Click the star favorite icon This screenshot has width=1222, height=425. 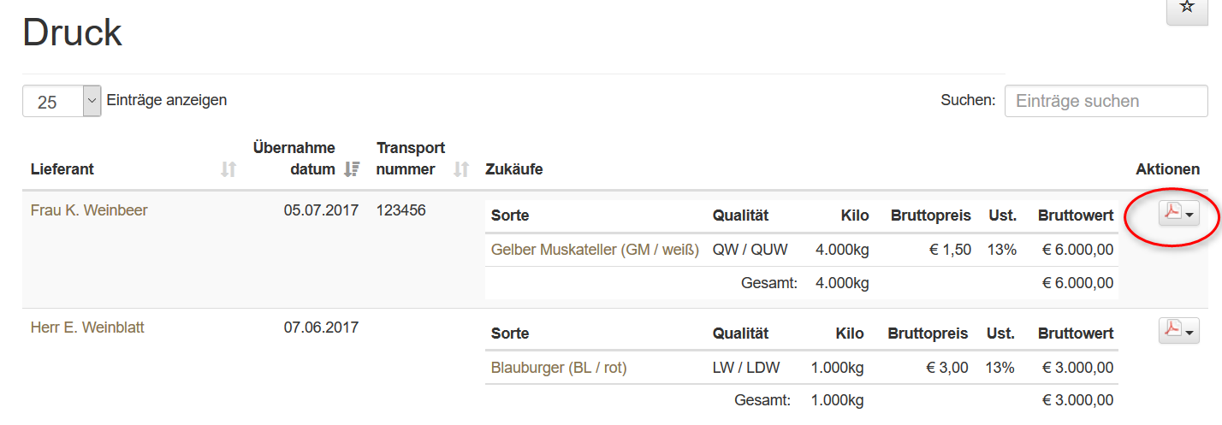(1186, 8)
